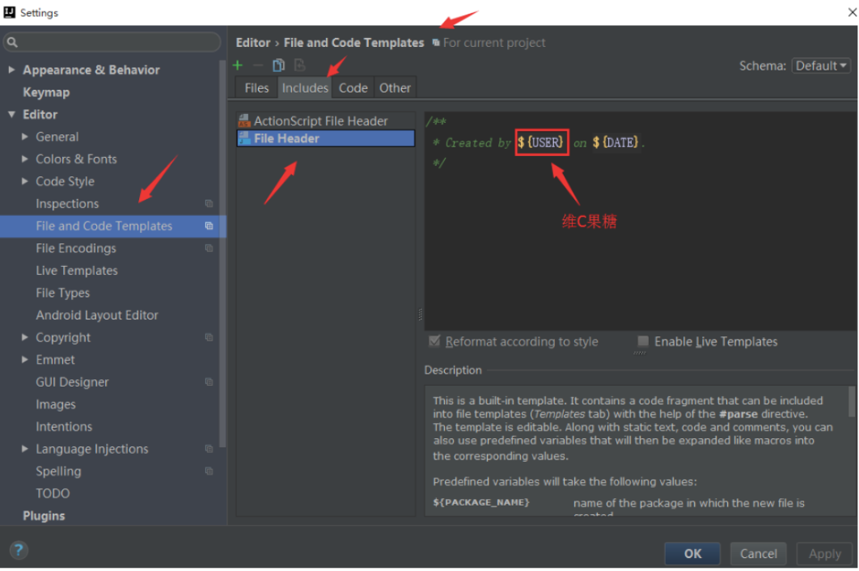
Task: Click the ${USER} variable in template editor
Action: [x=540, y=142]
